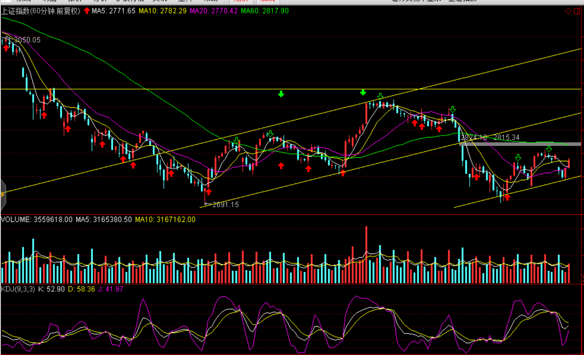
Task: Click the red up arrow beside the chart title
Action: click(x=87, y=11)
